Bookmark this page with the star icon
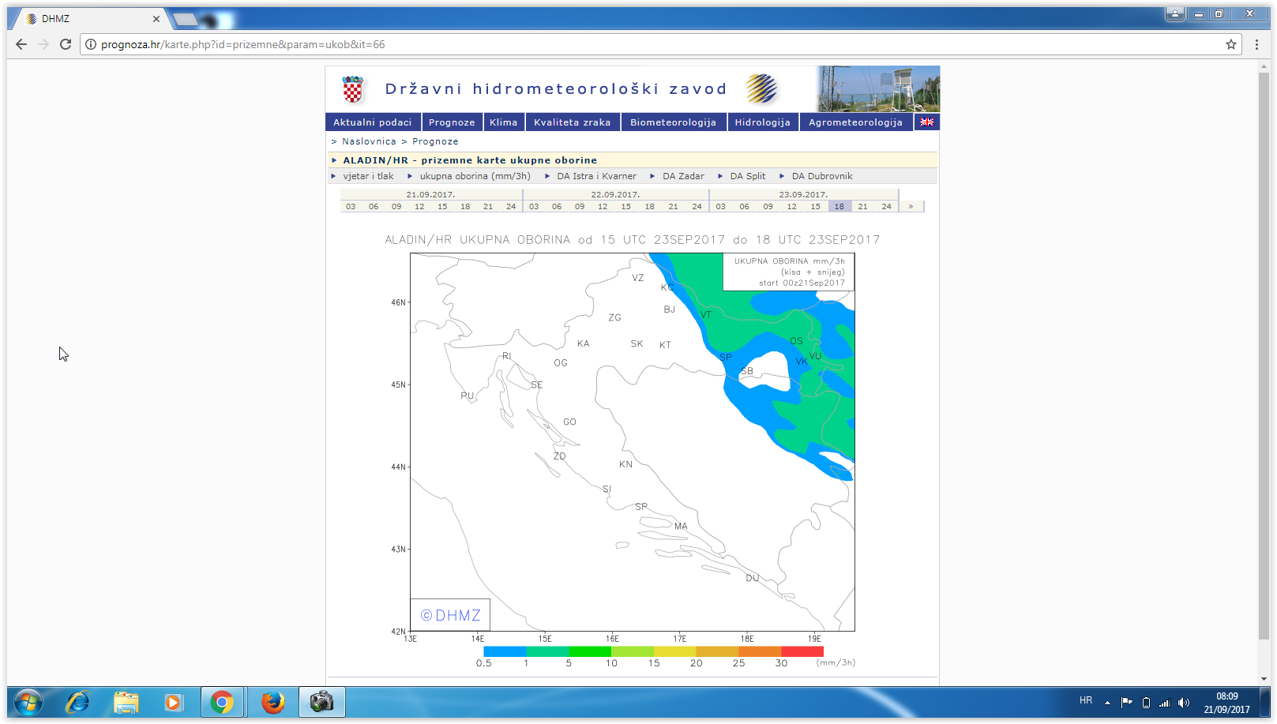 1230,44
